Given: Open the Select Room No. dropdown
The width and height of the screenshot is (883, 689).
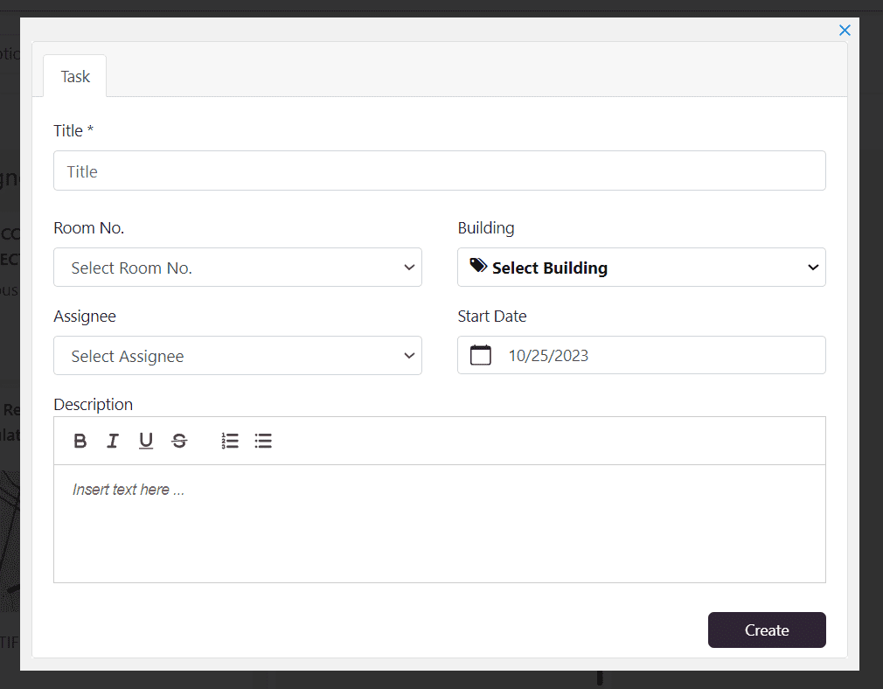Looking at the screenshot, I should [x=238, y=267].
